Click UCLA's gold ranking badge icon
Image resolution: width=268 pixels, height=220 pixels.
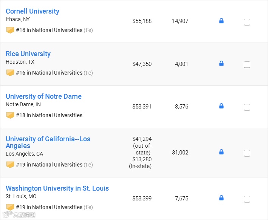tap(10, 165)
